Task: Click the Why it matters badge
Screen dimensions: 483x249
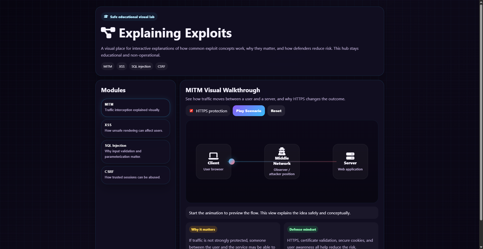Action: pyautogui.click(x=203, y=229)
